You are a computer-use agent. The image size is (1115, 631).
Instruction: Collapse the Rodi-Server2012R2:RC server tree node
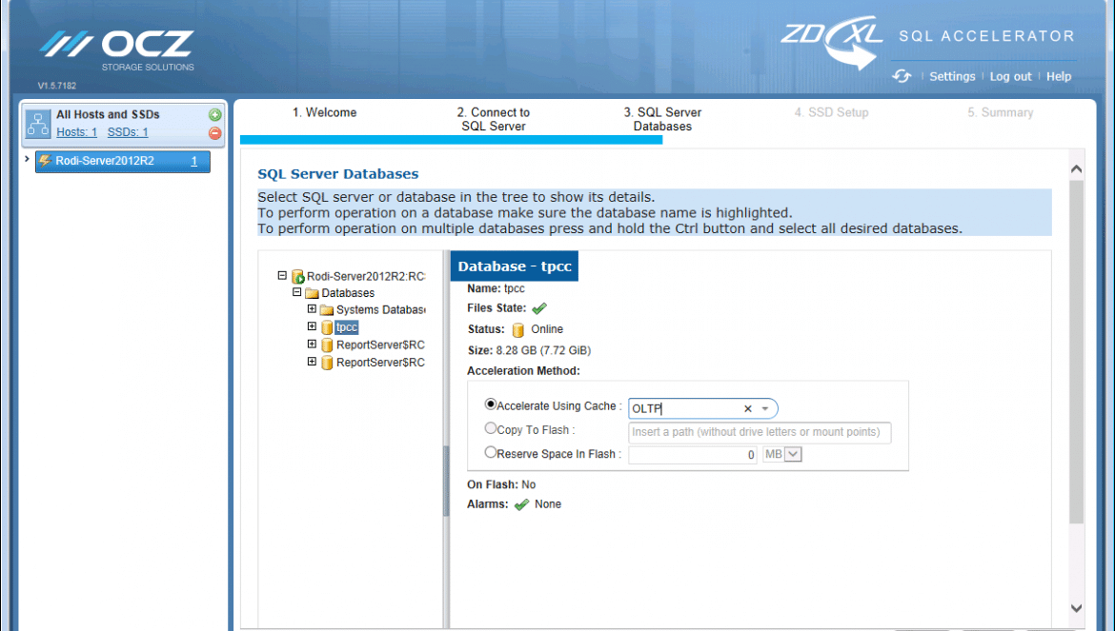[x=282, y=275]
